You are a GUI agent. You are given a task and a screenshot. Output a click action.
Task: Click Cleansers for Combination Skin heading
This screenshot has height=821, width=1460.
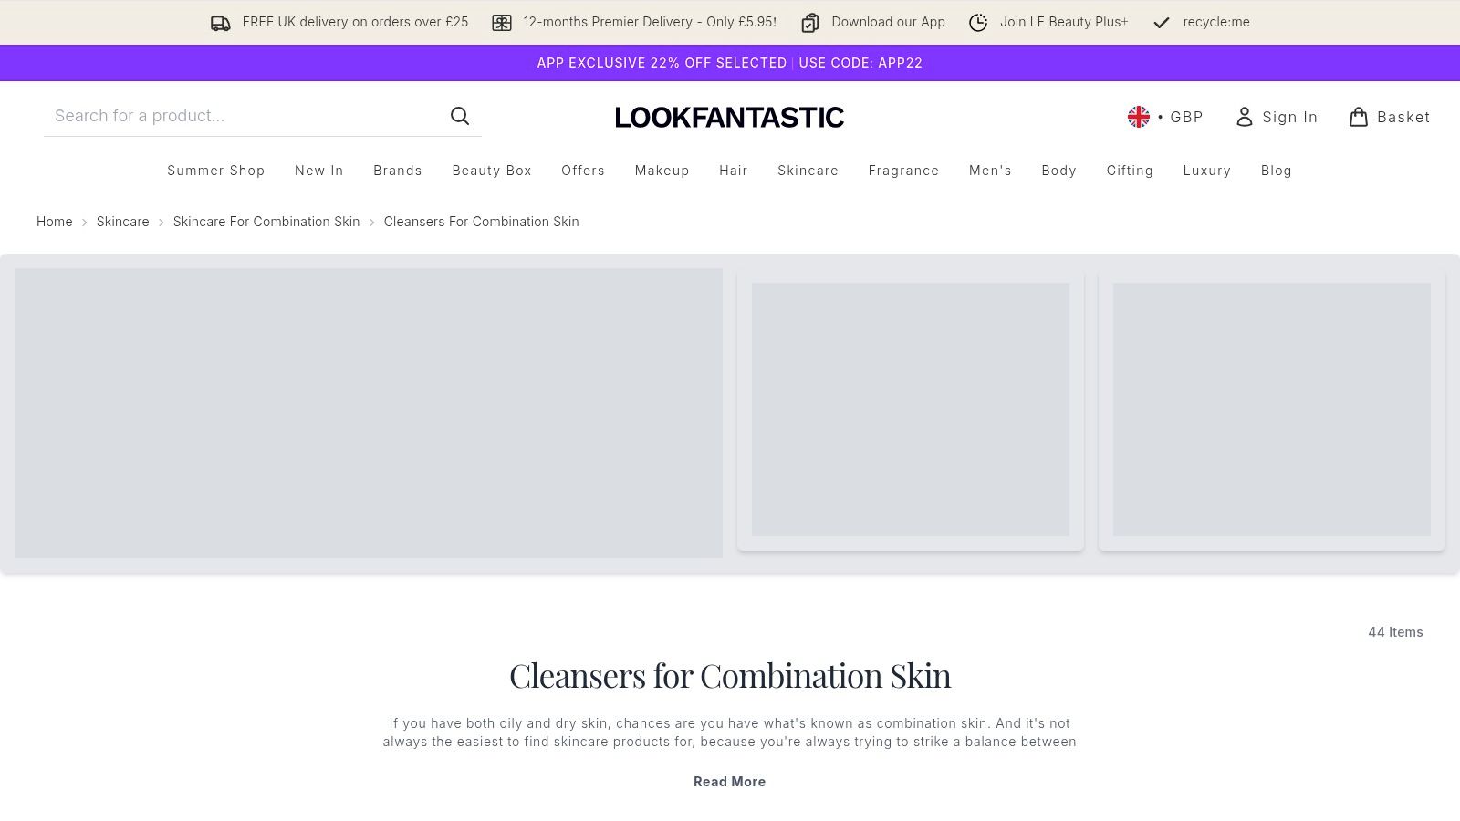730,676
